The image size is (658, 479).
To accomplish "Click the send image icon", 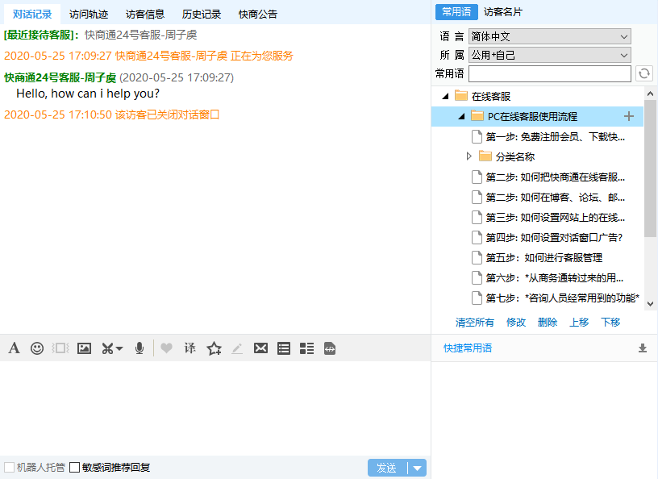I will pos(84,348).
